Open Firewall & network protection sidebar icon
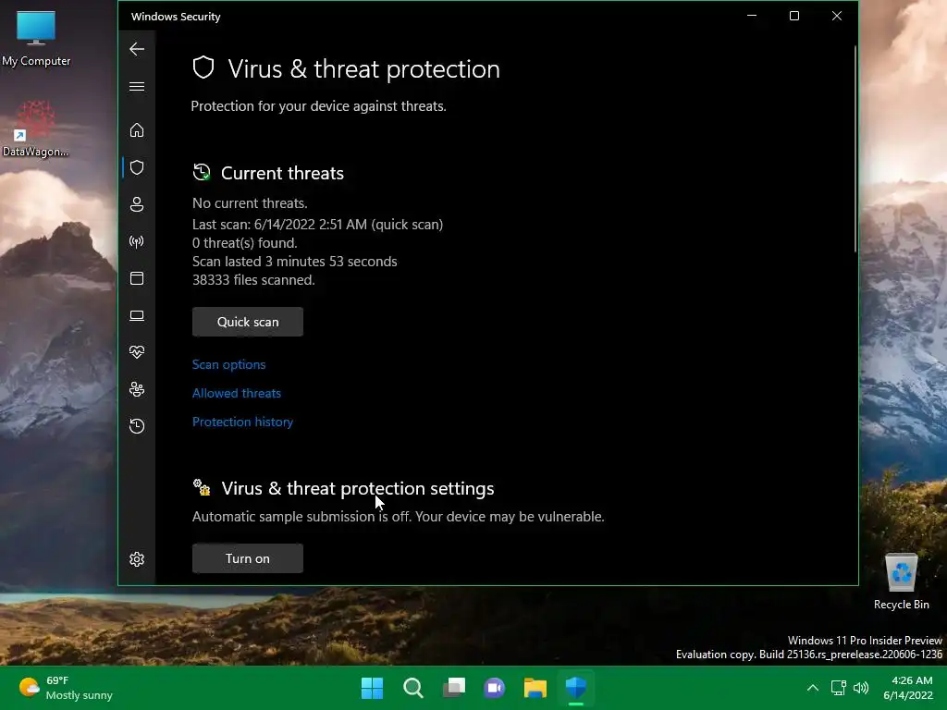 (137, 241)
